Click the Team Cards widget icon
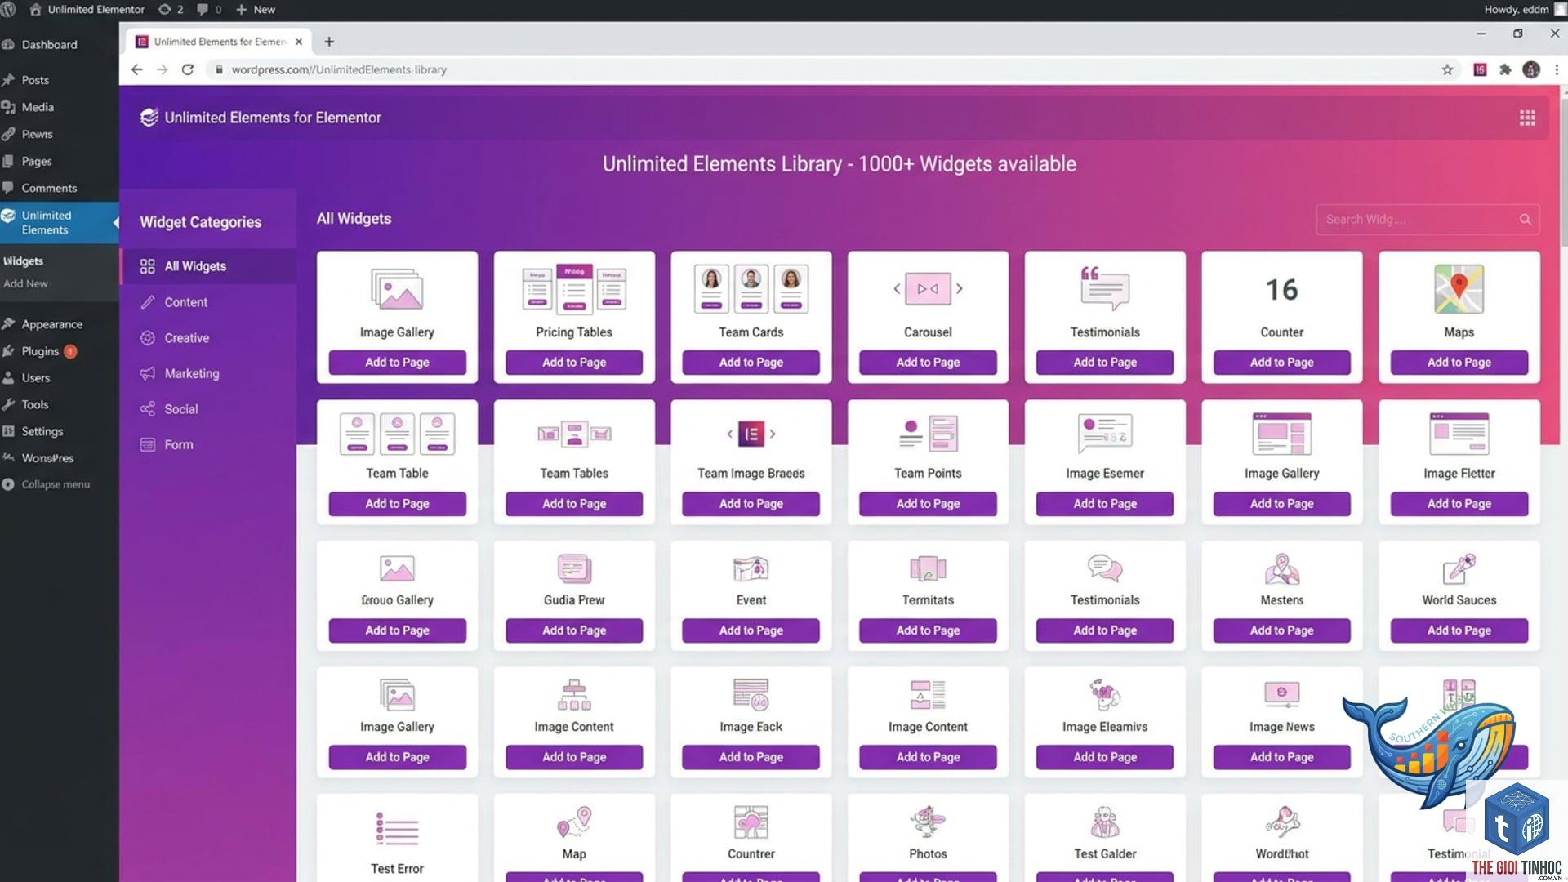Image resolution: width=1568 pixels, height=882 pixels. (x=751, y=288)
